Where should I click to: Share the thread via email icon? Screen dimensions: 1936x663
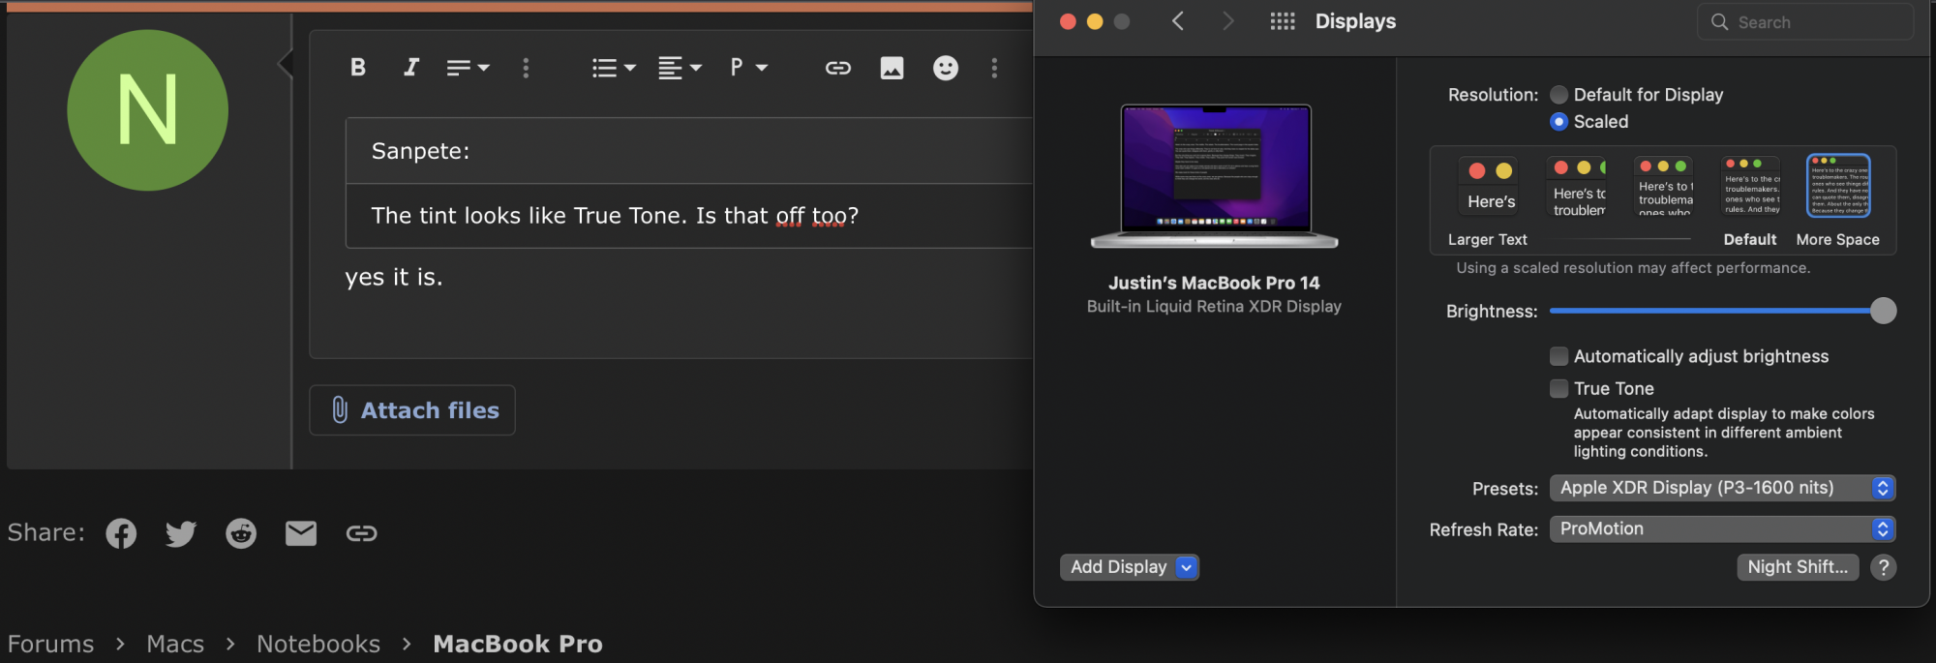[x=301, y=533]
